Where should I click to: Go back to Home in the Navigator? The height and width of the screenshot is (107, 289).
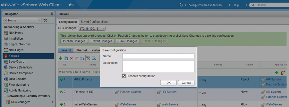pyautogui.click(x=21, y=21)
